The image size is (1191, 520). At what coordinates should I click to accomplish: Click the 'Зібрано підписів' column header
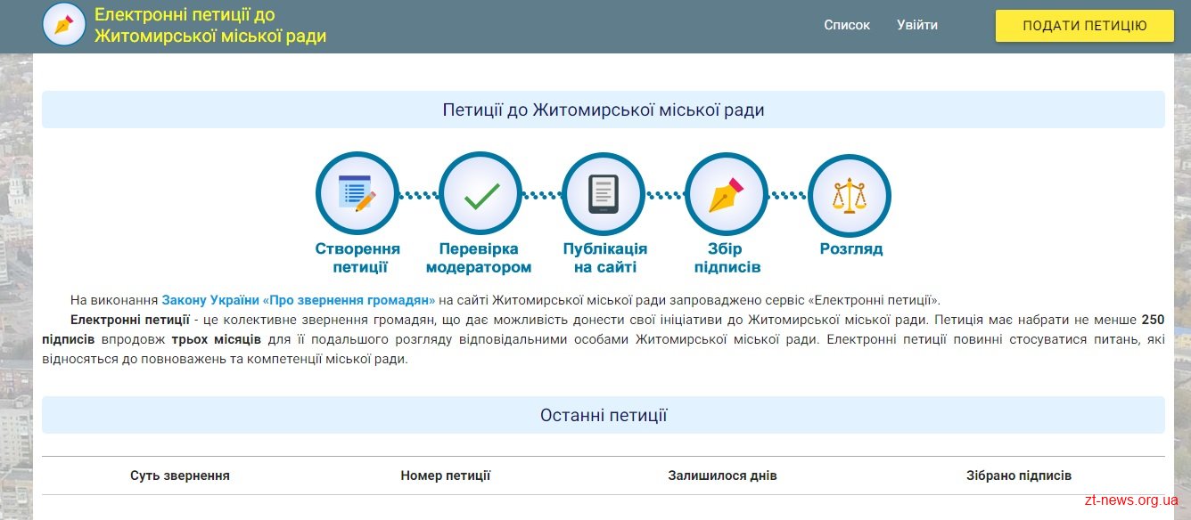(1019, 475)
